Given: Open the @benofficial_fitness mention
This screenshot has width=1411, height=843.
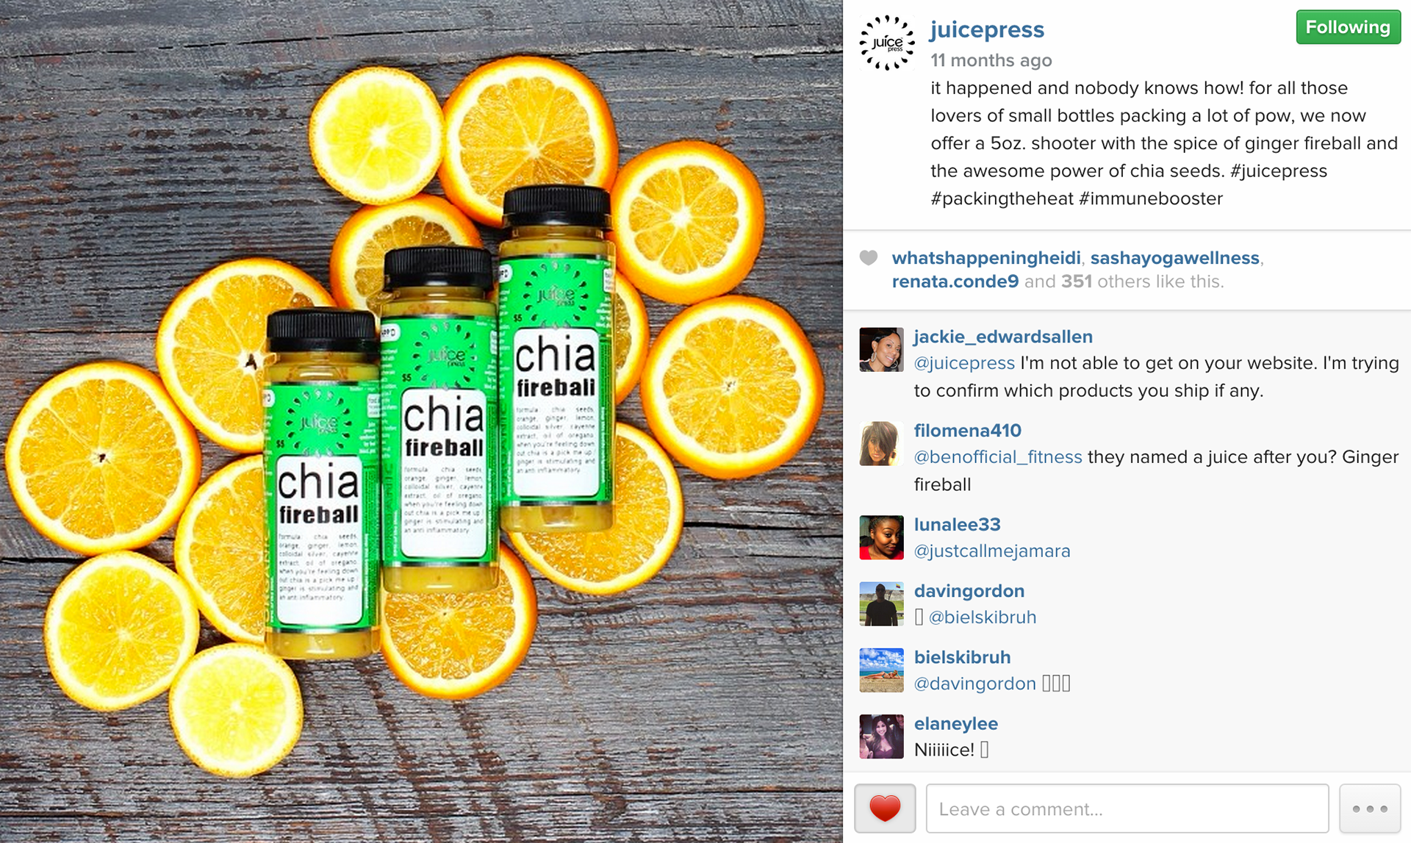Looking at the screenshot, I should 998,457.
